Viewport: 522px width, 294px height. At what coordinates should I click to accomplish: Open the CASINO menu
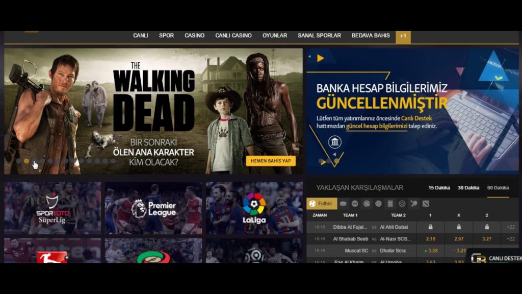pos(194,35)
